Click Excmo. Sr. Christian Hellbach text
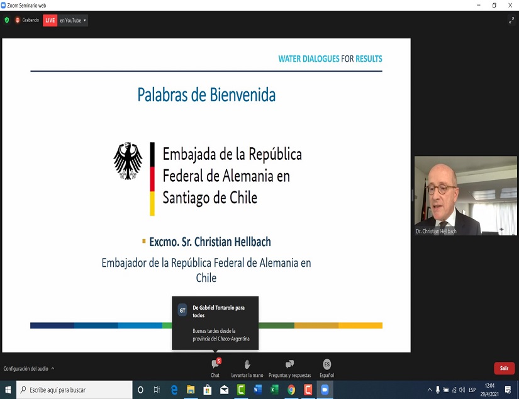Viewport: 519px width, 399px height. point(210,242)
